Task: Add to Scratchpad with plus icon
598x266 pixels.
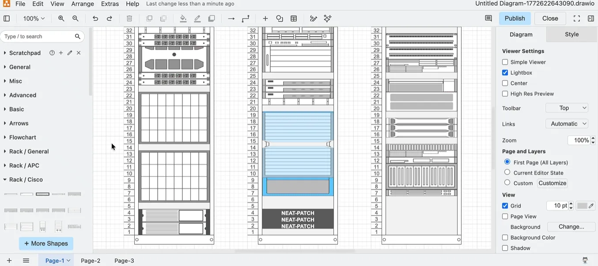Action: pyautogui.click(x=61, y=53)
